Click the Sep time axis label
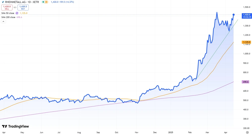The height and width of the screenshot is (134, 252). [98, 132]
